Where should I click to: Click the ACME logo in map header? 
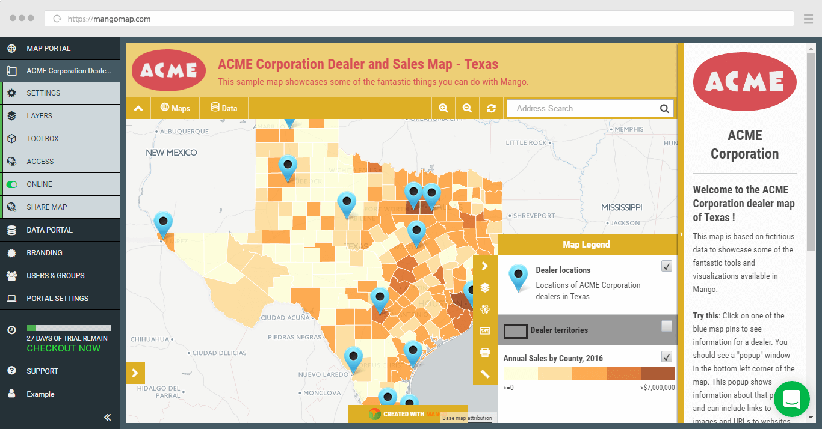pyautogui.click(x=168, y=70)
